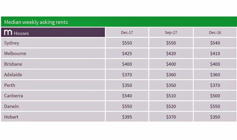Click the Sydney row label
Screen dimensions: 237x140
(x=12, y=43)
